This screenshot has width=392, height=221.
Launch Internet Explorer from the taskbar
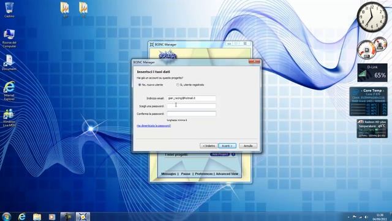22,217
